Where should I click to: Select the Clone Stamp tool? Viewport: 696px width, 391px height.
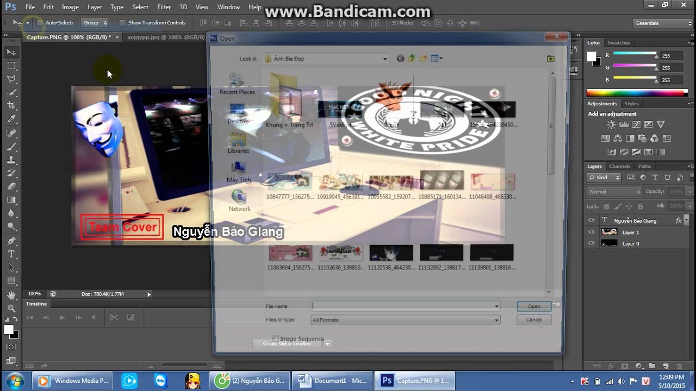tap(11, 160)
